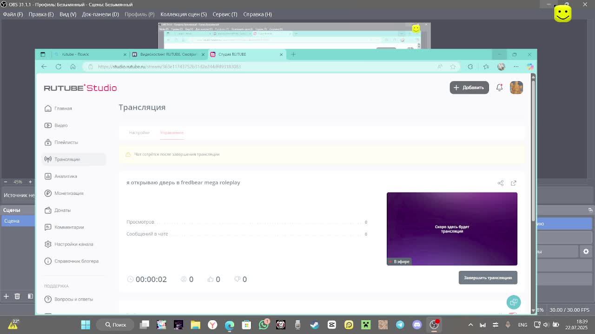
Task: Open the OBS scene filters icon
Action: [30, 296]
